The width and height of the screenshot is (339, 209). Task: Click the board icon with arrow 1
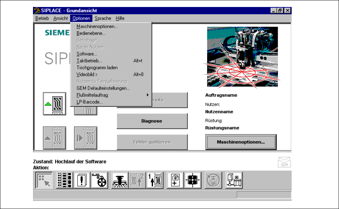click(x=155, y=181)
